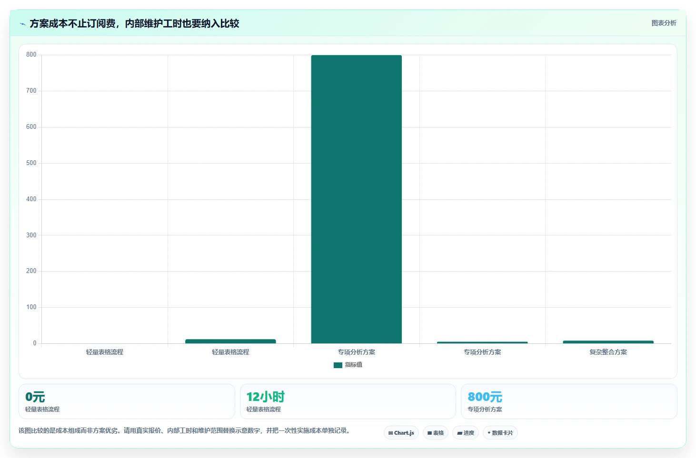696x458 pixels.
Task: Click the 100 y-axis tick label
Action: [x=31, y=307]
